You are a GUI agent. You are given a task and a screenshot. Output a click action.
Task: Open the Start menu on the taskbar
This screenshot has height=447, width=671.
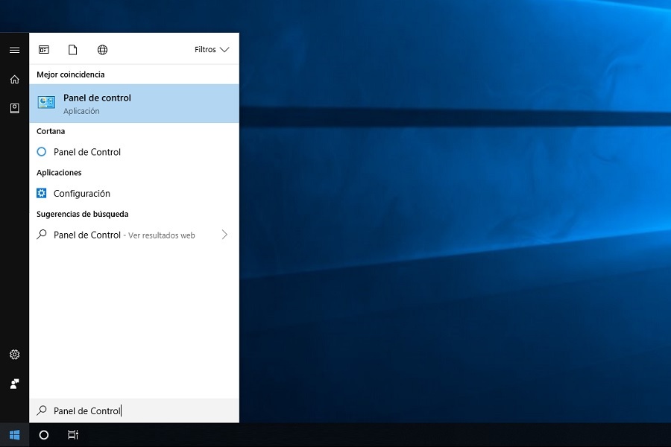tap(14, 435)
